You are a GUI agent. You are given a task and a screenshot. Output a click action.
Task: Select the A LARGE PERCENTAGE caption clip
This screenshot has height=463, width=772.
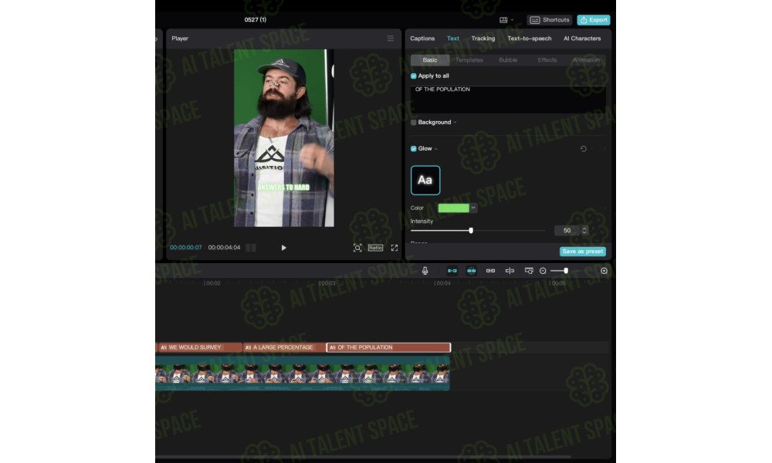pyautogui.click(x=284, y=347)
